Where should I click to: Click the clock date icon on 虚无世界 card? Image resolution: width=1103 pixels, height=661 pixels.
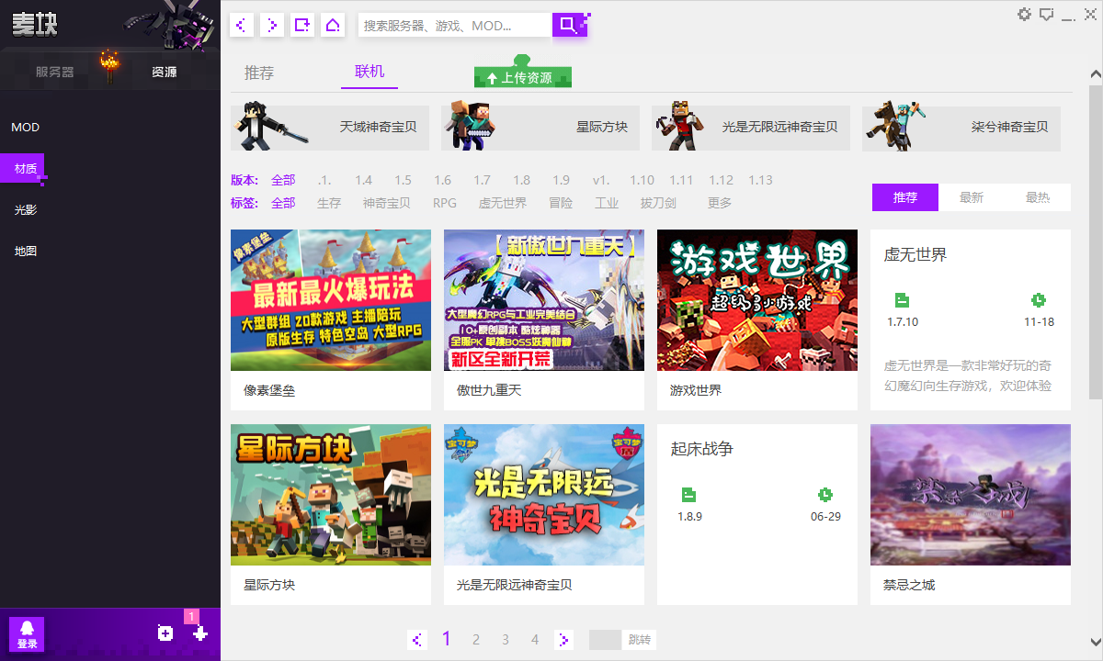click(1039, 300)
